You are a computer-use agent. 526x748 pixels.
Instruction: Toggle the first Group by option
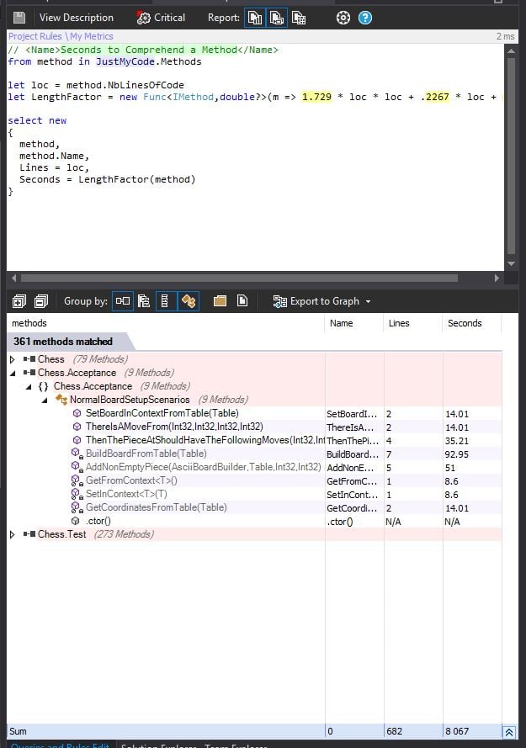[123, 301]
